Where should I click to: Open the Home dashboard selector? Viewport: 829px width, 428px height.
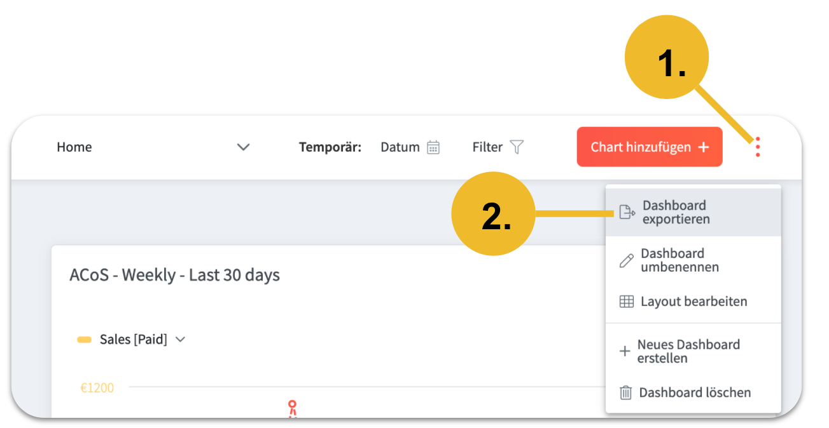click(153, 147)
